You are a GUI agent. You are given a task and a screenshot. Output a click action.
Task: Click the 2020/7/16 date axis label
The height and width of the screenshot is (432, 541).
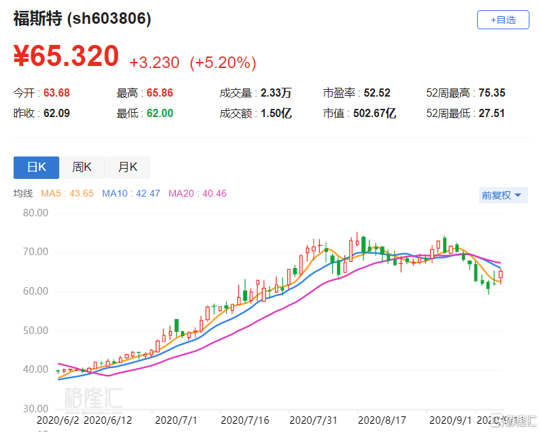(245, 420)
